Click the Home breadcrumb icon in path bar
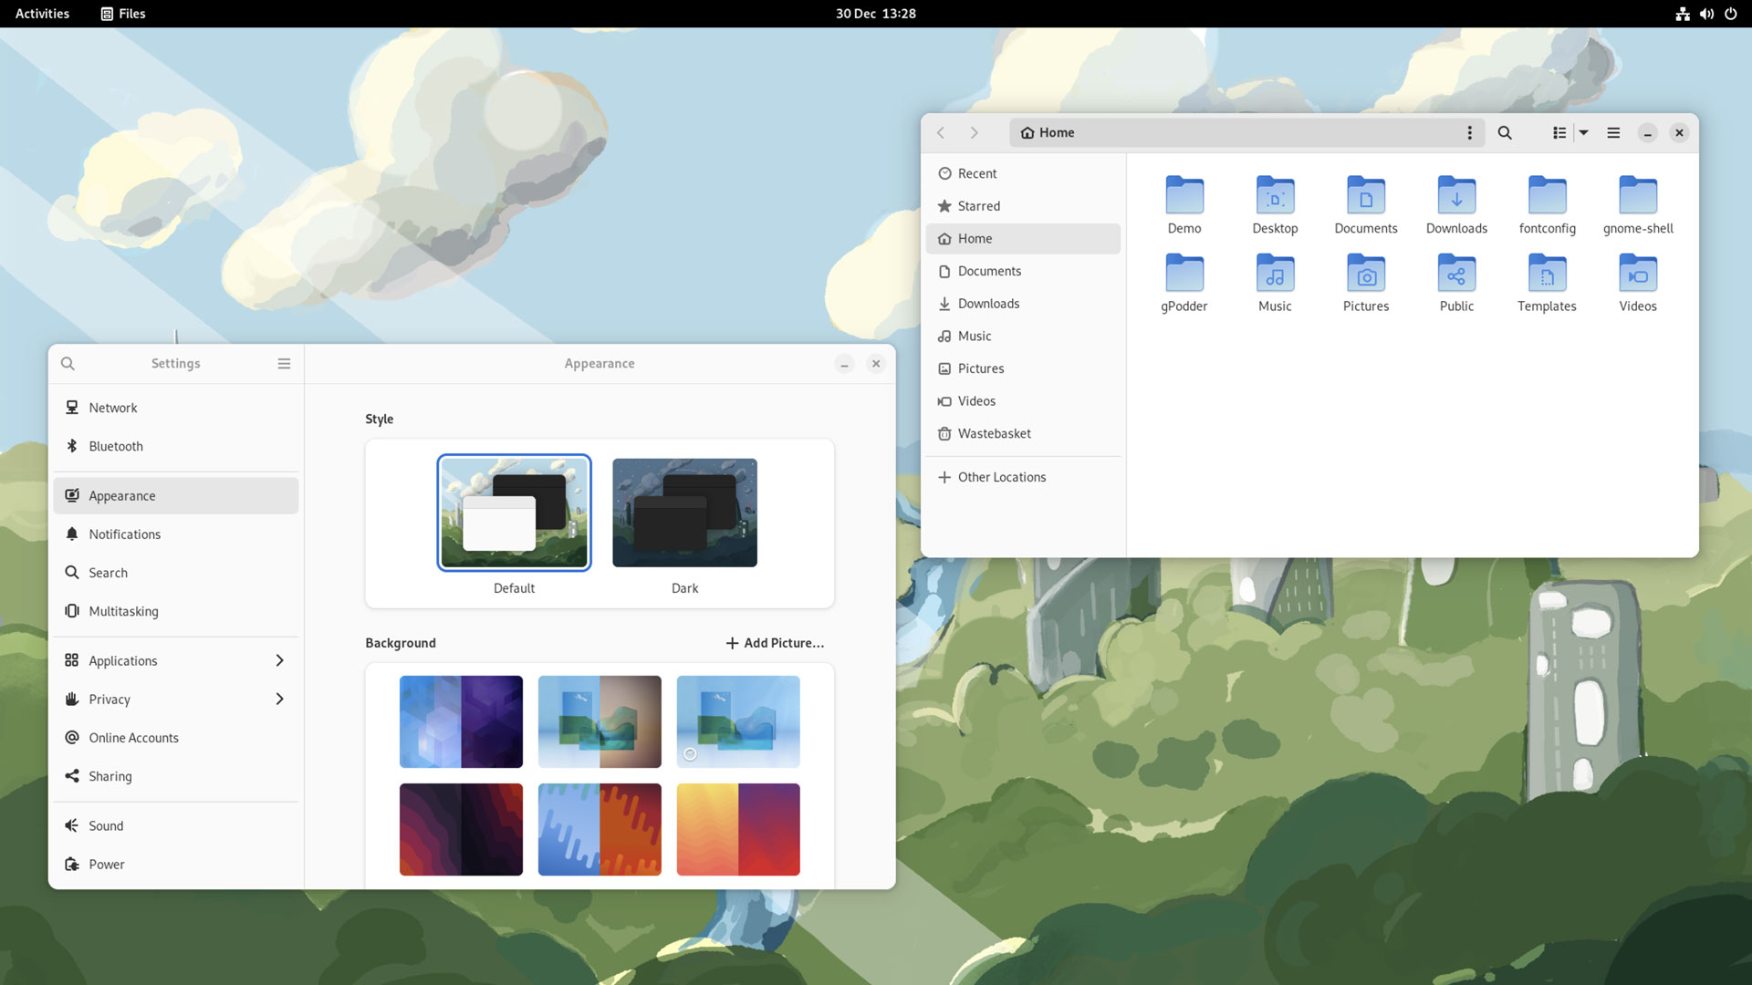 pos(1027,132)
